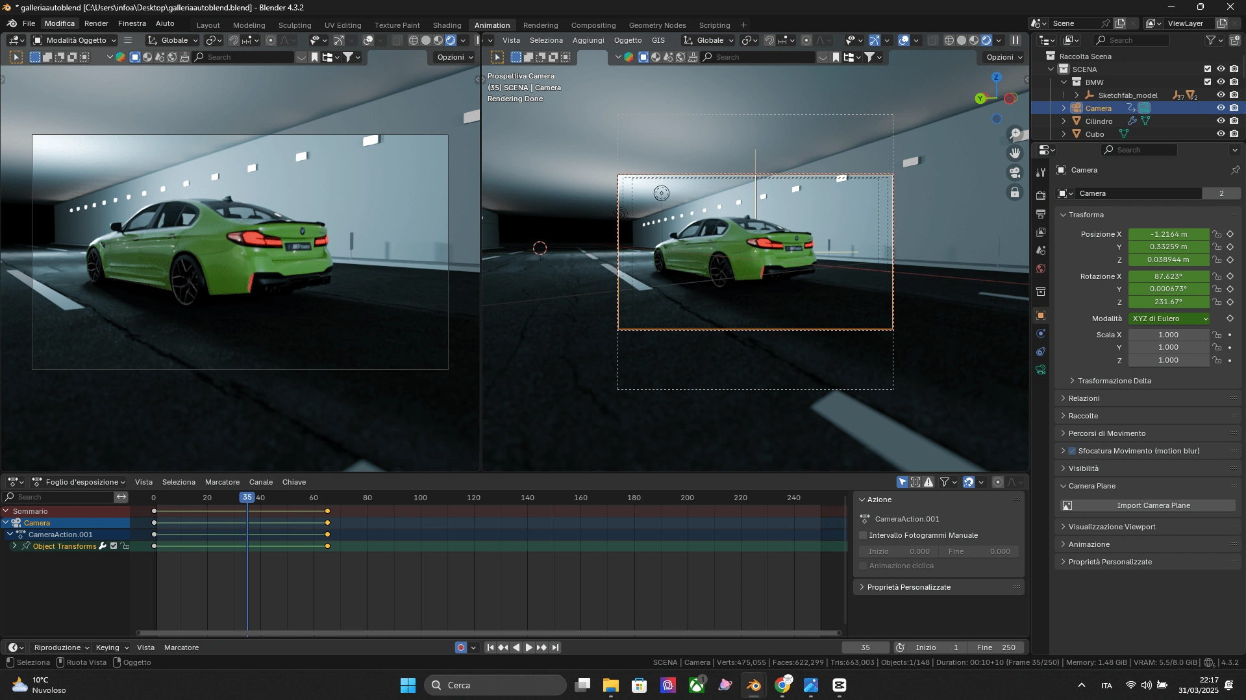The height and width of the screenshot is (700, 1246).
Task: Hide the Cilindro object in viewport
Action: tap(1221, 121)
